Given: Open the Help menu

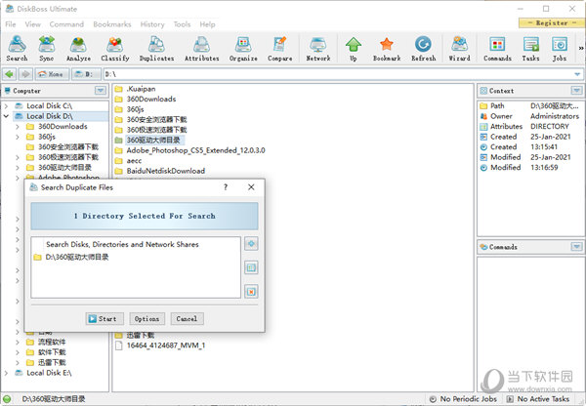Looking at the screenshot, I should tap(207, 24).
